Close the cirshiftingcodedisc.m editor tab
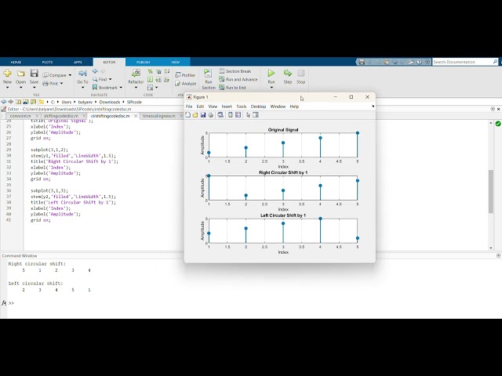 136,116
